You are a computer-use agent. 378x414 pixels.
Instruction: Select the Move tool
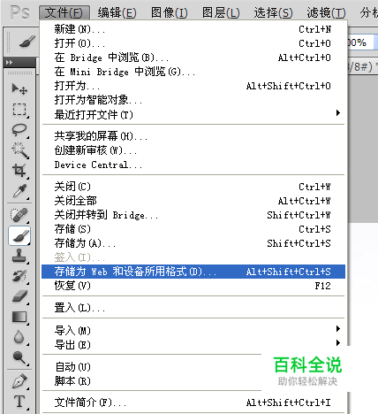[x=19, y=88]
